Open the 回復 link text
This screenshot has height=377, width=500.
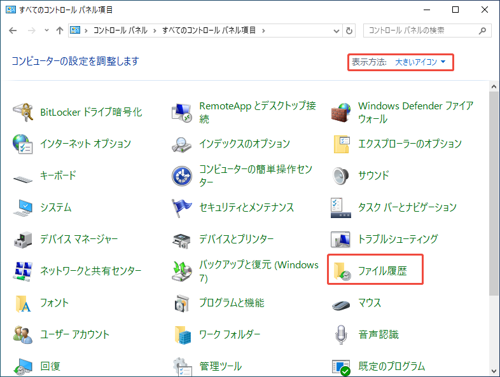50,366
